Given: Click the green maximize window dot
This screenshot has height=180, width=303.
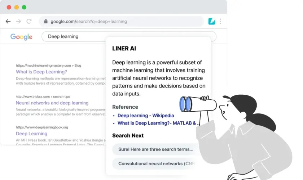Looking at the screenshot, I should [x=24, y=7].
